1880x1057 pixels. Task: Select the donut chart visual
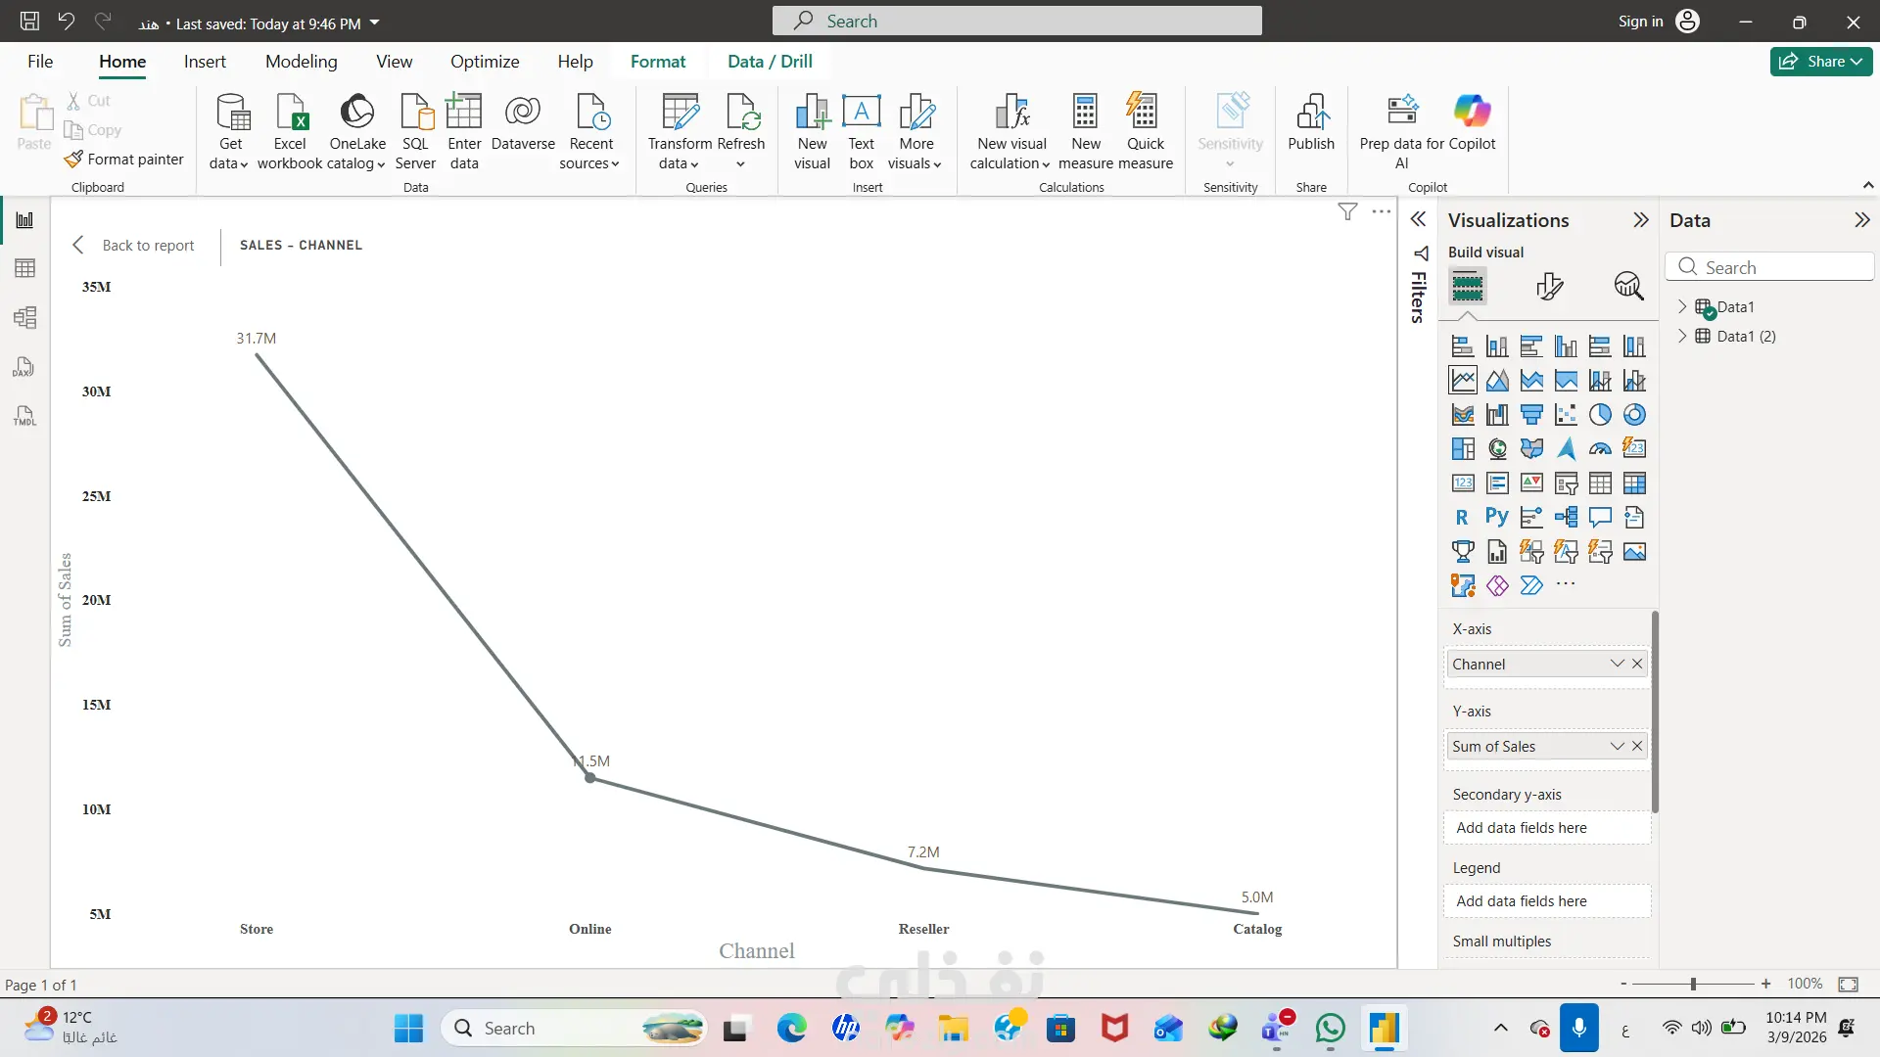click(x=1634, y=415)
